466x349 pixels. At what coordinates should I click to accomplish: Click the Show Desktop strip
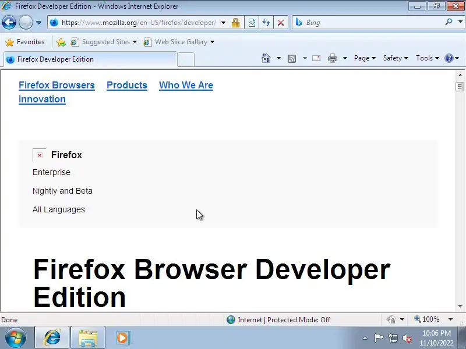[462, 338]
